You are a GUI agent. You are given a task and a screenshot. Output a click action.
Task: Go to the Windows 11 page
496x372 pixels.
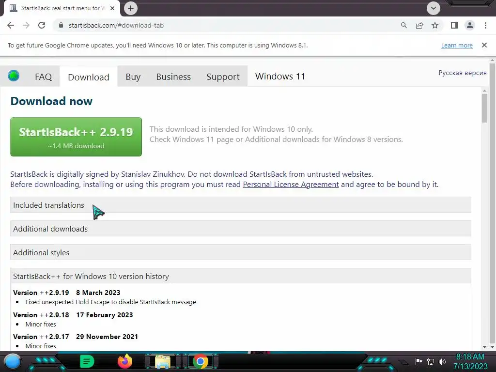280,77
